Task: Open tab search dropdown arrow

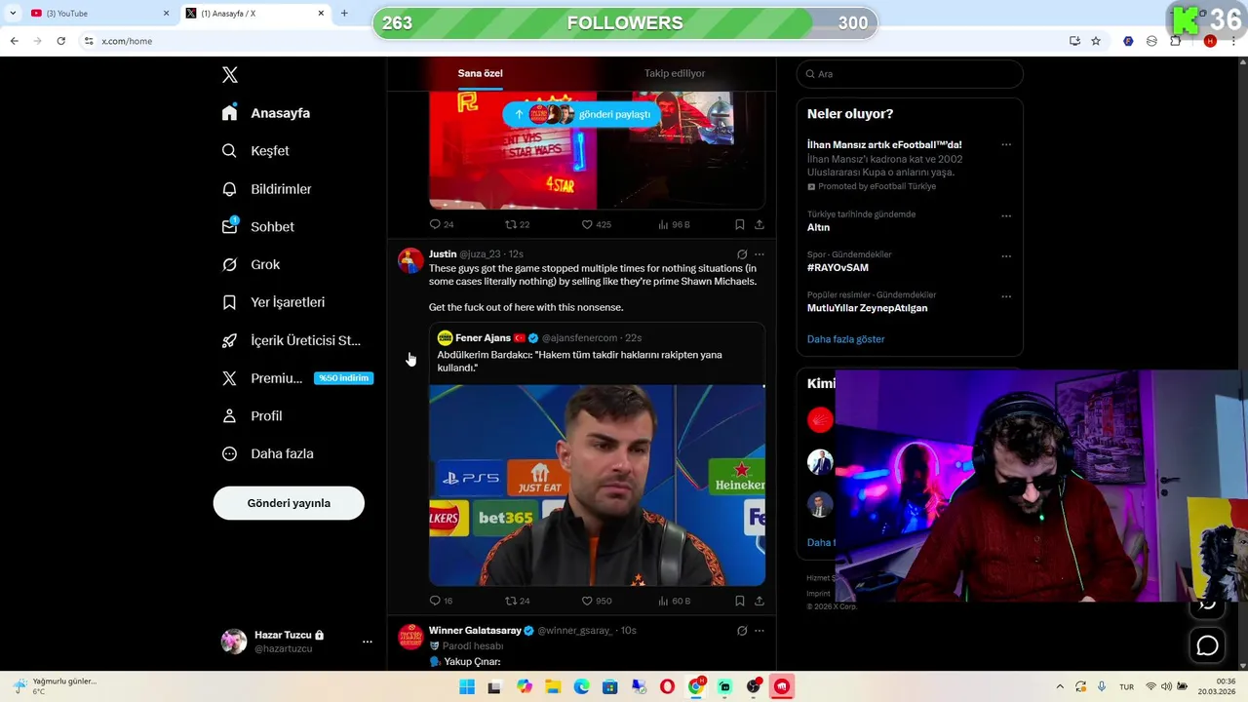Action: click(x=13, y=14)
